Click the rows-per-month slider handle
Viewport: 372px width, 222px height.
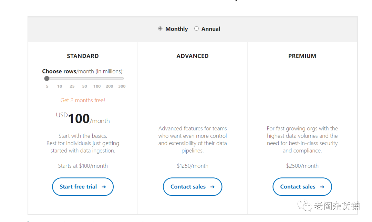(47, 79)
